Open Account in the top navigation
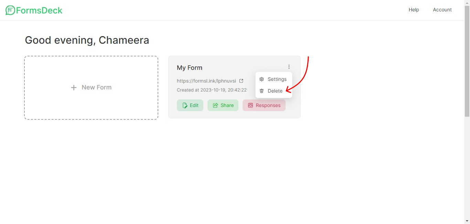The width and height of the screenshot is (470, 224). (x=442, y=10)
